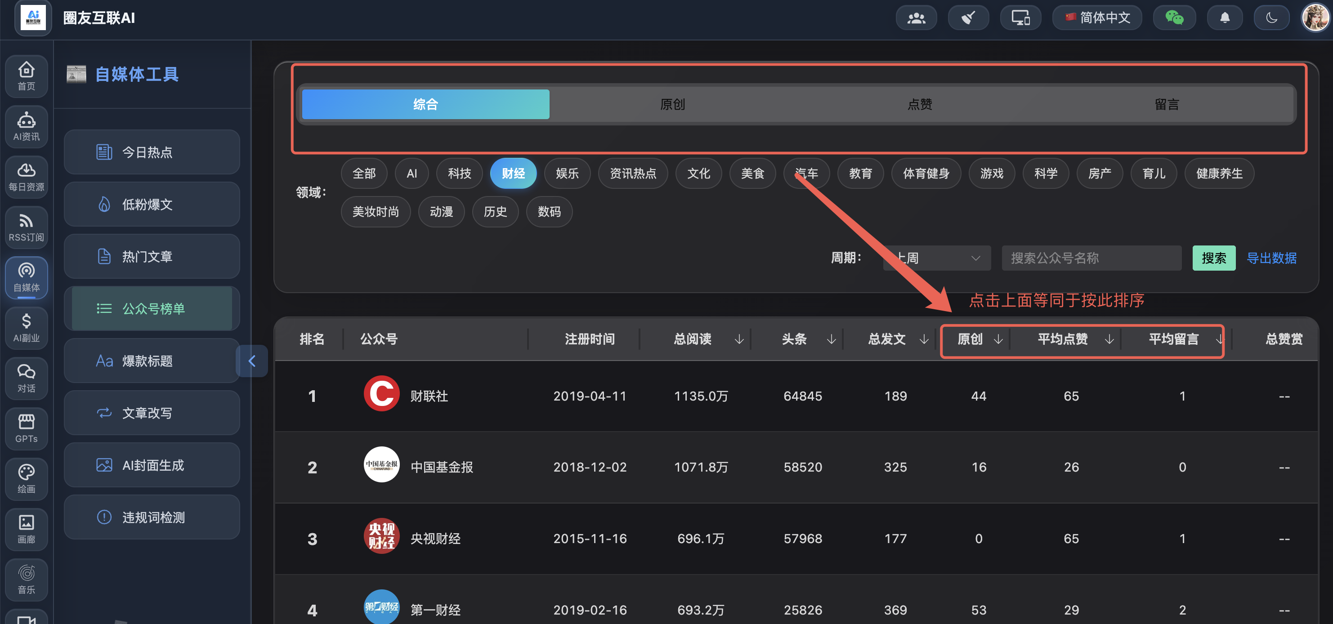1333x624 pixels.
Task: Sort by 平均留言 column arrow
Action: (1220, 339)
